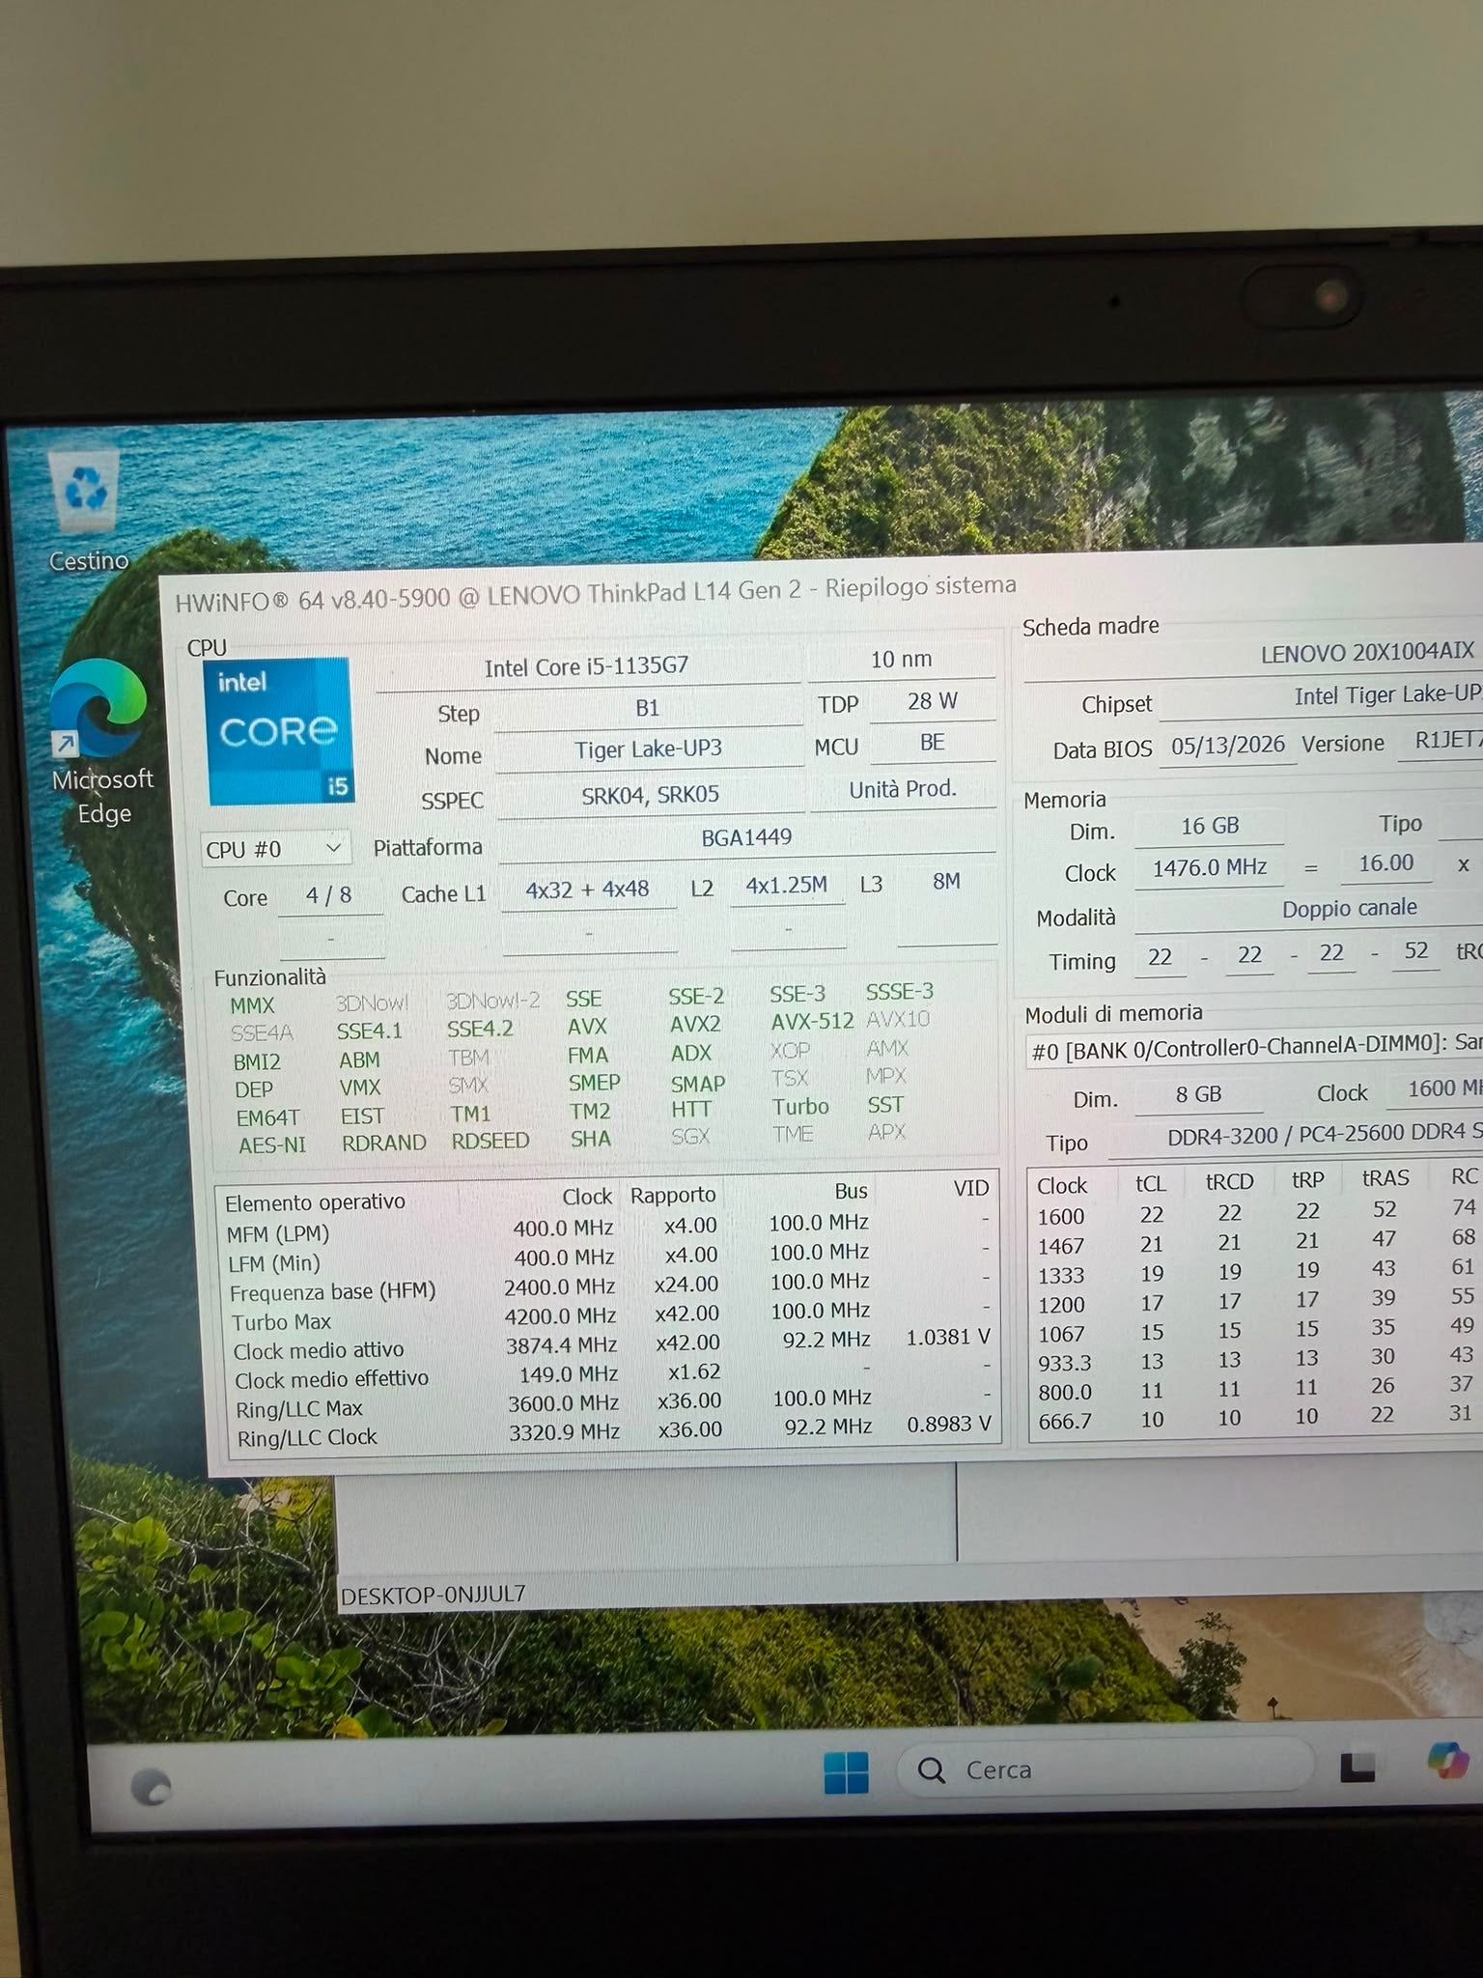This screenshot has width=1483, height=1978.
Task: Click the 'Clock medio effettivo' row label
Action: point(331,1379)
